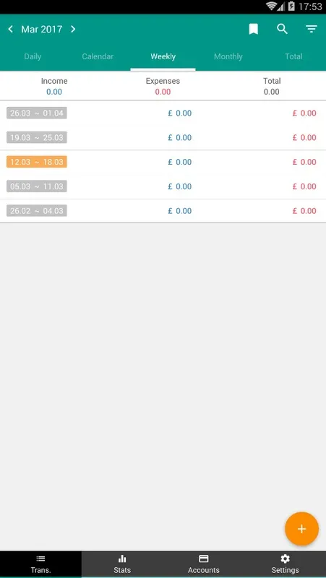Screen dimensions: 326x578
Task: Open the week 26.02 ~ 04.03 row
Action: click(163, 211)
